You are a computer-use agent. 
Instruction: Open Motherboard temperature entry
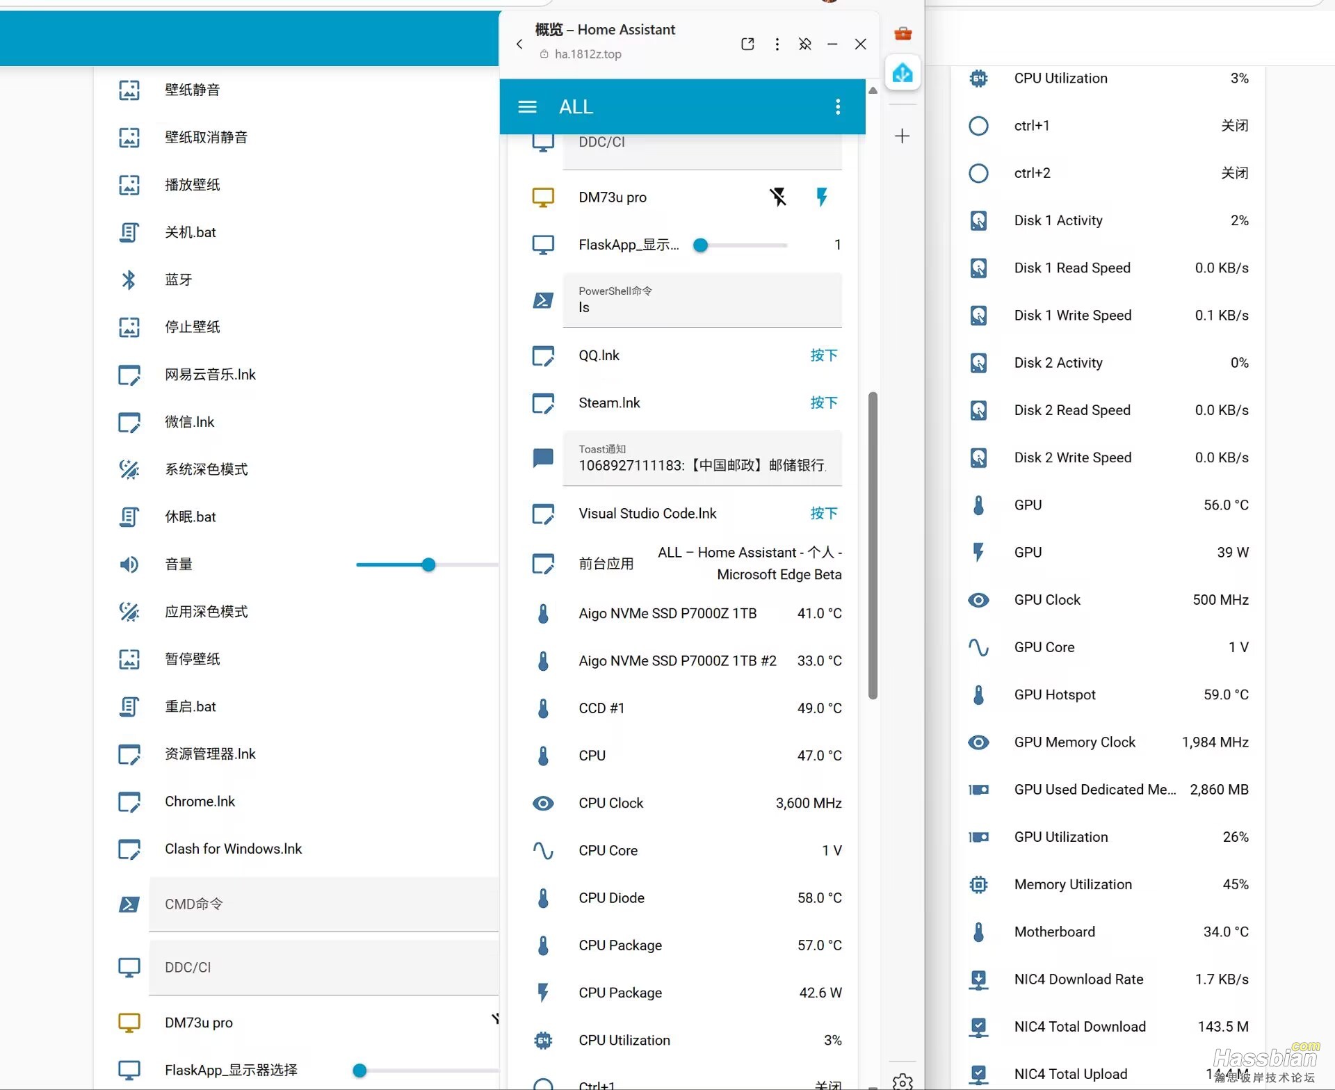click(x=1109, y=932)
